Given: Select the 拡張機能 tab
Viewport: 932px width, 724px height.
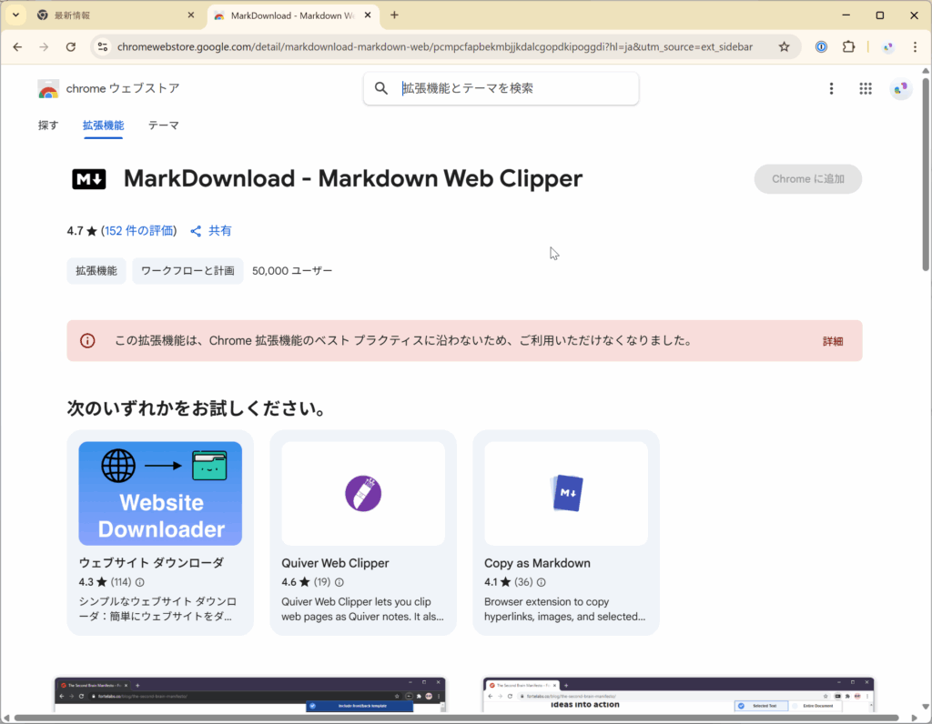Looking at the screenshot, I should click(104, 126).
